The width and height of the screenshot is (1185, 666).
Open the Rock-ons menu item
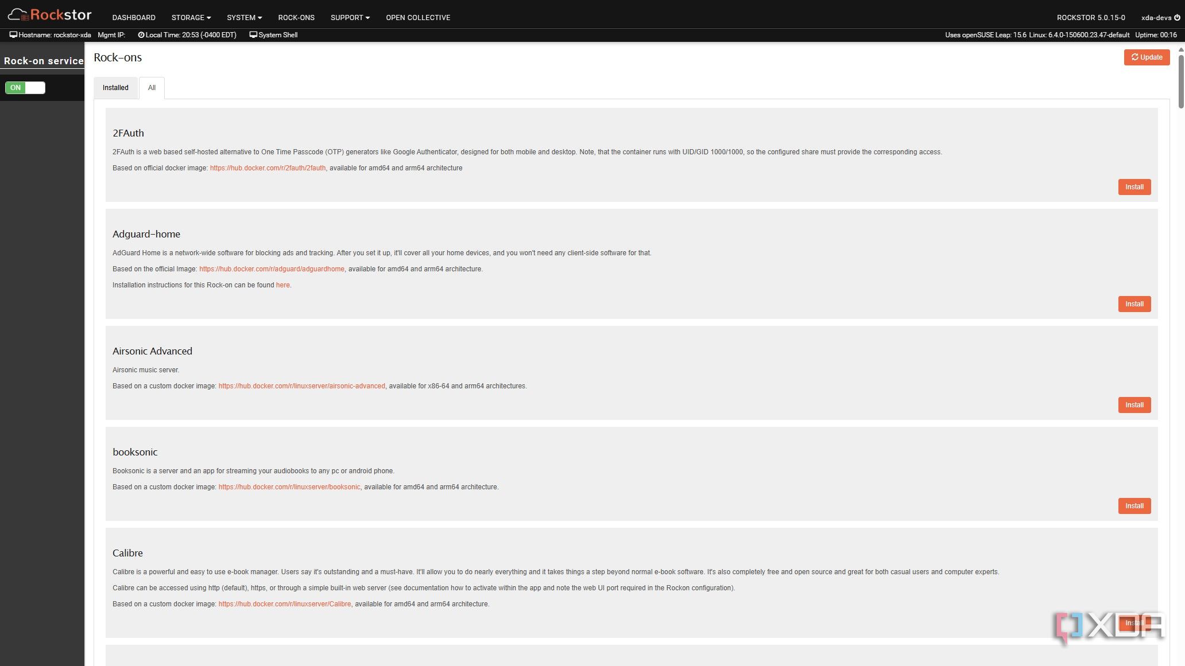pos(296,18)
